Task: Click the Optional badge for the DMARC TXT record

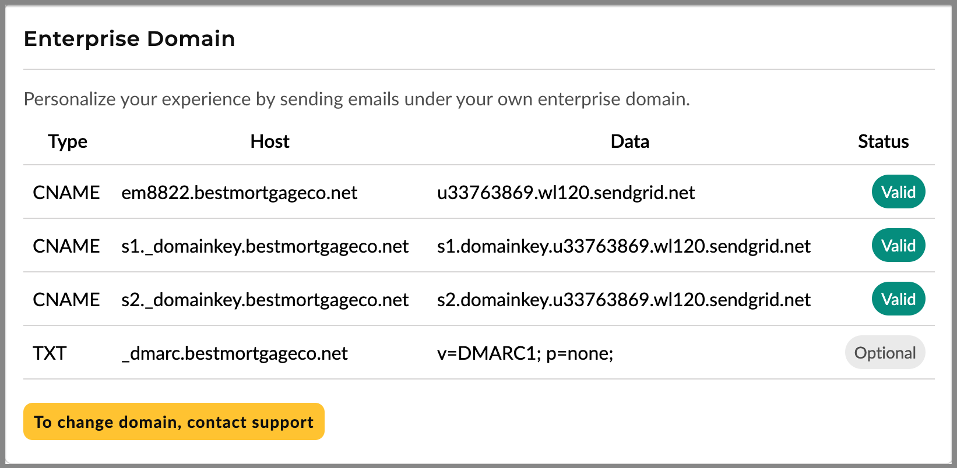Action: [885, 352]
